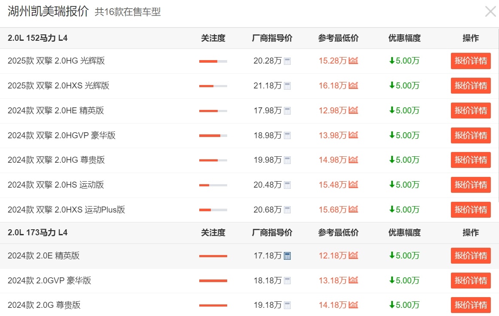Open model 2024款 2.0GVP 豪华版
The width and height of the screenshot is (499, 316).
coord(50,280)
